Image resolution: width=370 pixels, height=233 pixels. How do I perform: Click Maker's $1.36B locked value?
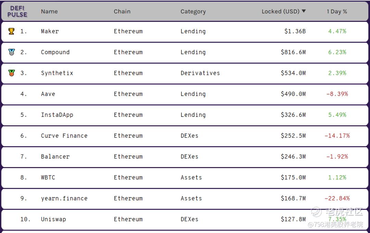click(x=295, y=31)
